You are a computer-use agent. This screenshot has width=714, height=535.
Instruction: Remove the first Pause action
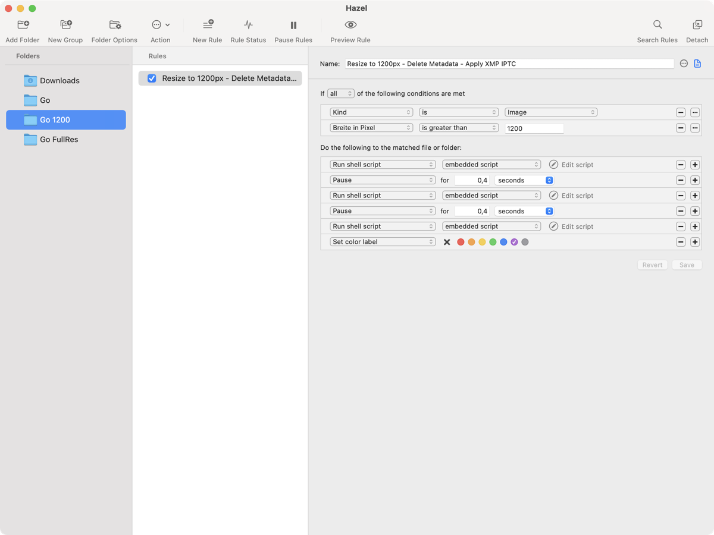pos(681,180)
